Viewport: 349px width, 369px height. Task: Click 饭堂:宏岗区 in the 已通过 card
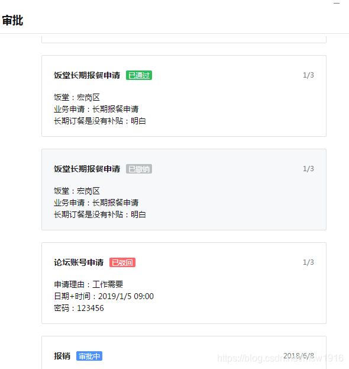coord(77,97)
